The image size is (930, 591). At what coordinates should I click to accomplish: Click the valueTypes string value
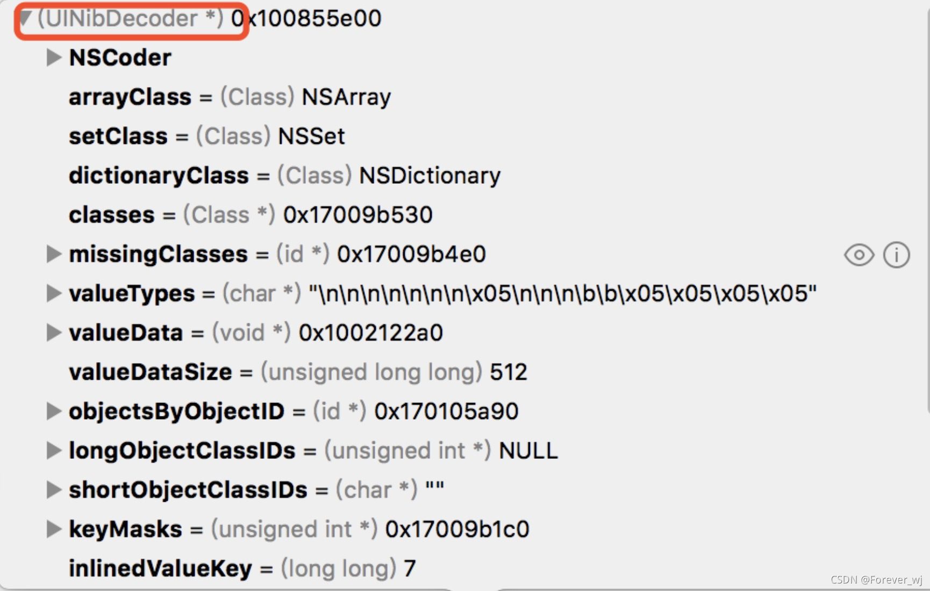[563, 293]
